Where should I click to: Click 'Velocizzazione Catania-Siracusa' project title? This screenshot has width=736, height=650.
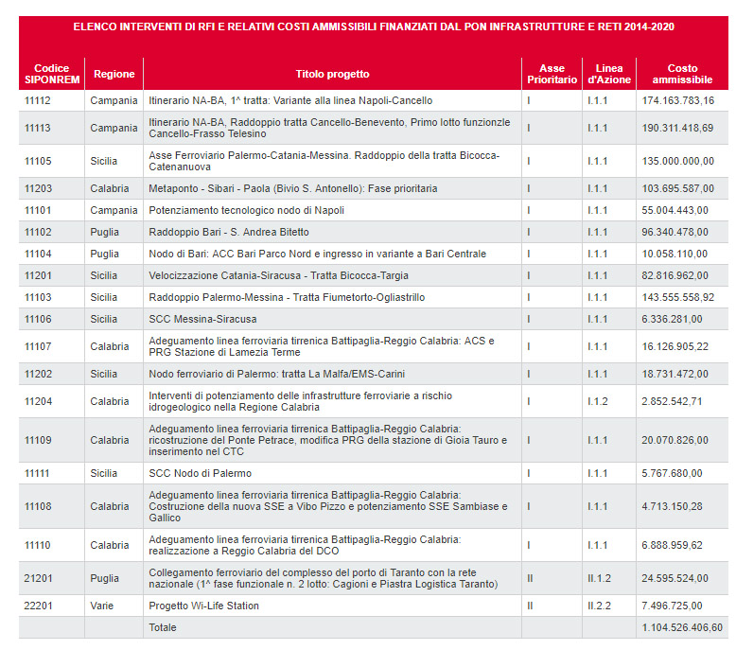[x=278, y=275]
